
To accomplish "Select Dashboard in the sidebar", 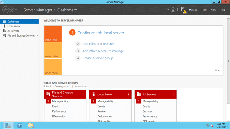I will click(19, 21).
